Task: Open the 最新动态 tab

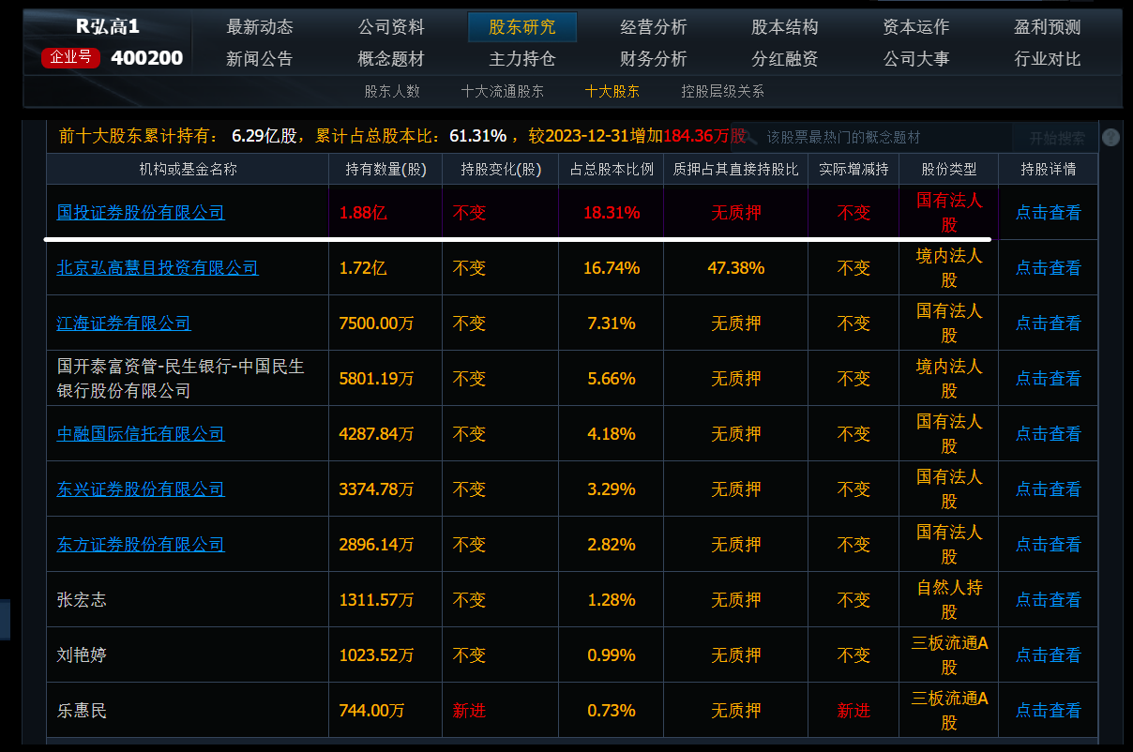Action: click(260, 27)
